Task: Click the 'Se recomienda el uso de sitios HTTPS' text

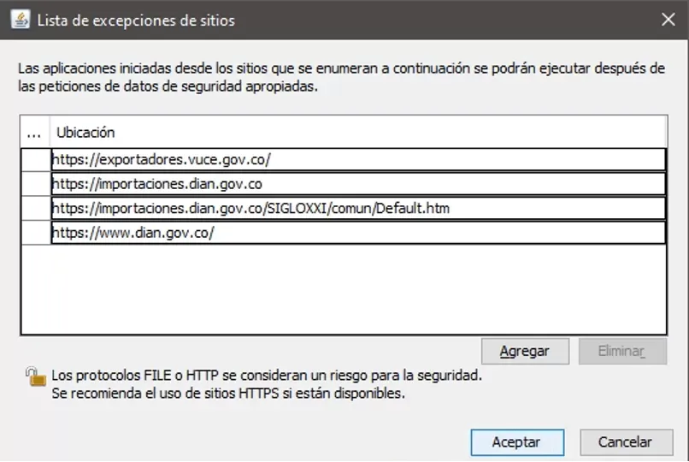Action: tap(228, 393)
